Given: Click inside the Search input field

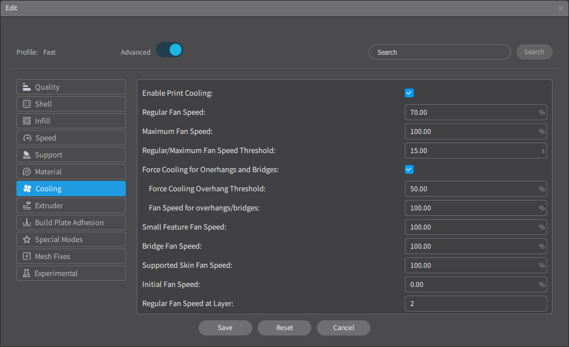Looking at the screenshot, I should 439,51.
